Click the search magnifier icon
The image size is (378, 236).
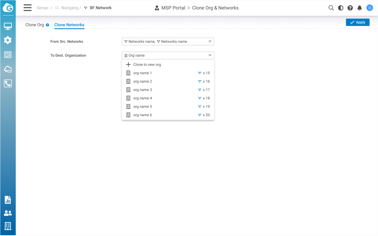tap(331, 8)
